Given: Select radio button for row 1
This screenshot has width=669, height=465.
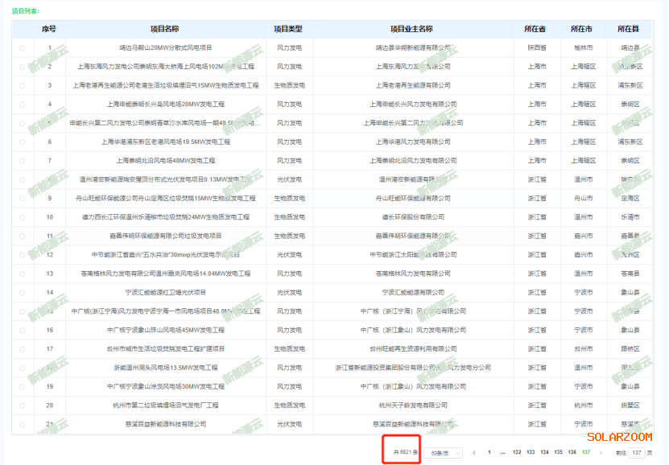Looking at the screenshot, I should (x=22, y=47).
